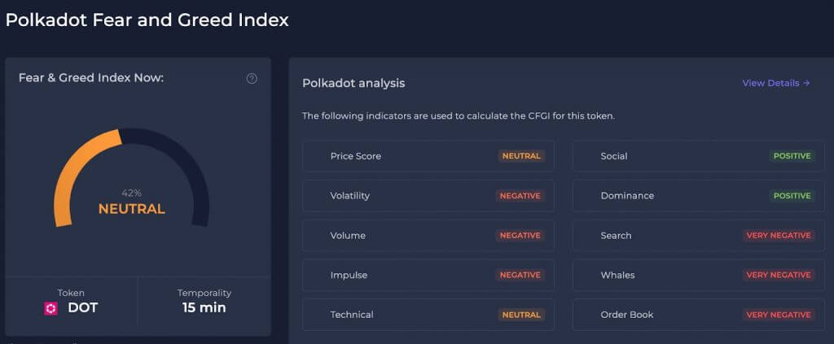Click the Impulse indicator row

(x=428, y=275)
